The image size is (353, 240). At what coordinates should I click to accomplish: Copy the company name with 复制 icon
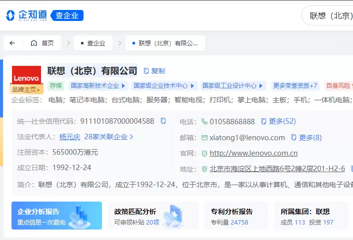(x=154, y=71)
